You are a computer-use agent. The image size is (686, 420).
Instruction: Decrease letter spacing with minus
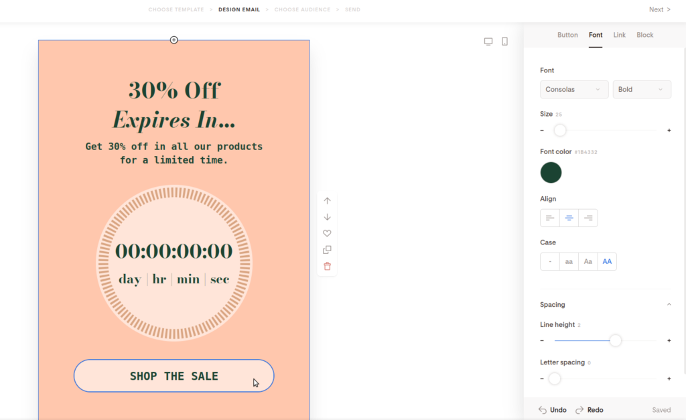click(x=542, y=378)
